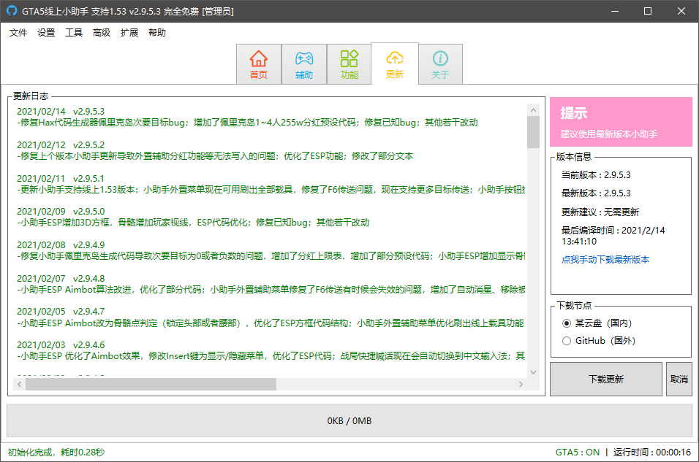699x462 pixels.
Task: Click 点我手动下载最新版本 link
Action: click(x=605, y=260)
